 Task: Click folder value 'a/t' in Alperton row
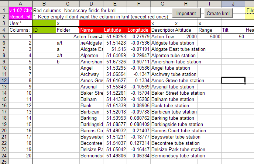[x=68, y=56]
